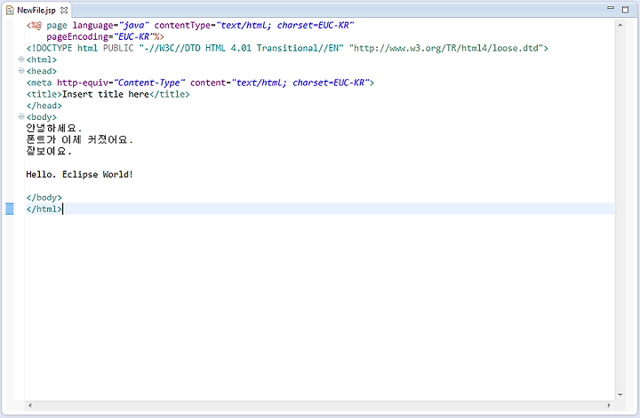The height and width of the screenshot is (418, 640).
Task: Click the horizontal scrollbar left arrow
Action: pyautogui.click(x=30, y=406)
